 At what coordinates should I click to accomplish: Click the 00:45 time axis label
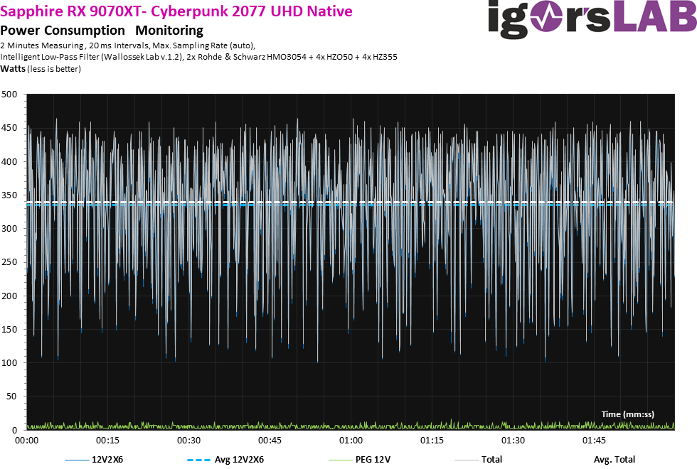[x=270, y=441]
